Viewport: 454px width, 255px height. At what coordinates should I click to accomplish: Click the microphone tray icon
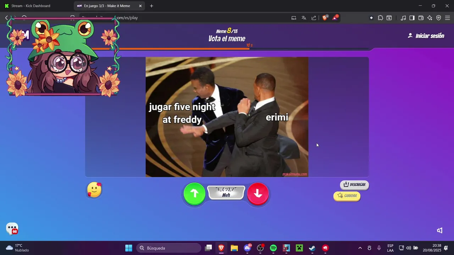(379, 248)
